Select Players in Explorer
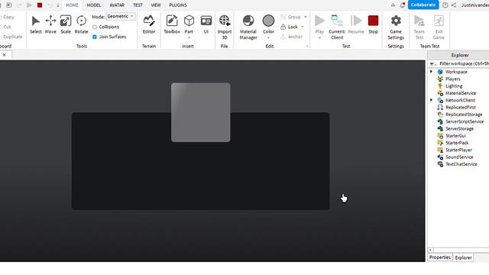Viewport: 489px width, 275px height. point(452,79)
